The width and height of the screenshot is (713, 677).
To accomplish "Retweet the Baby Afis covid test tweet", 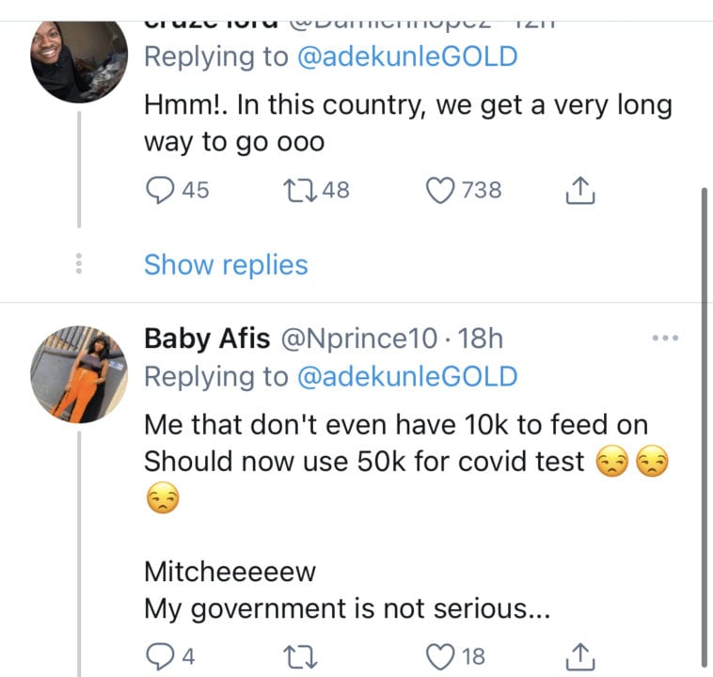I will coord(298,655).
